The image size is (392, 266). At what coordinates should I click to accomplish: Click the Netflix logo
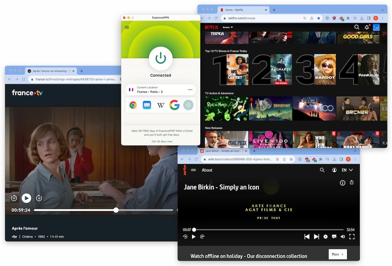coord(212,27)
